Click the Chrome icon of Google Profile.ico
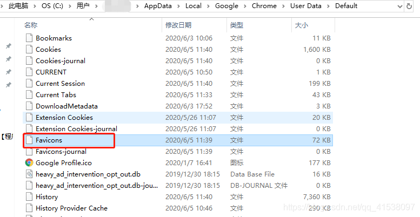The height and width of the screenshot is (217, 420). (29, 162)
